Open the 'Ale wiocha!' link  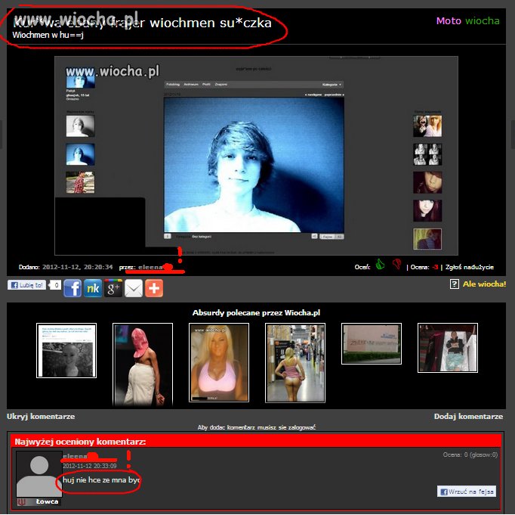pos(485,284)
